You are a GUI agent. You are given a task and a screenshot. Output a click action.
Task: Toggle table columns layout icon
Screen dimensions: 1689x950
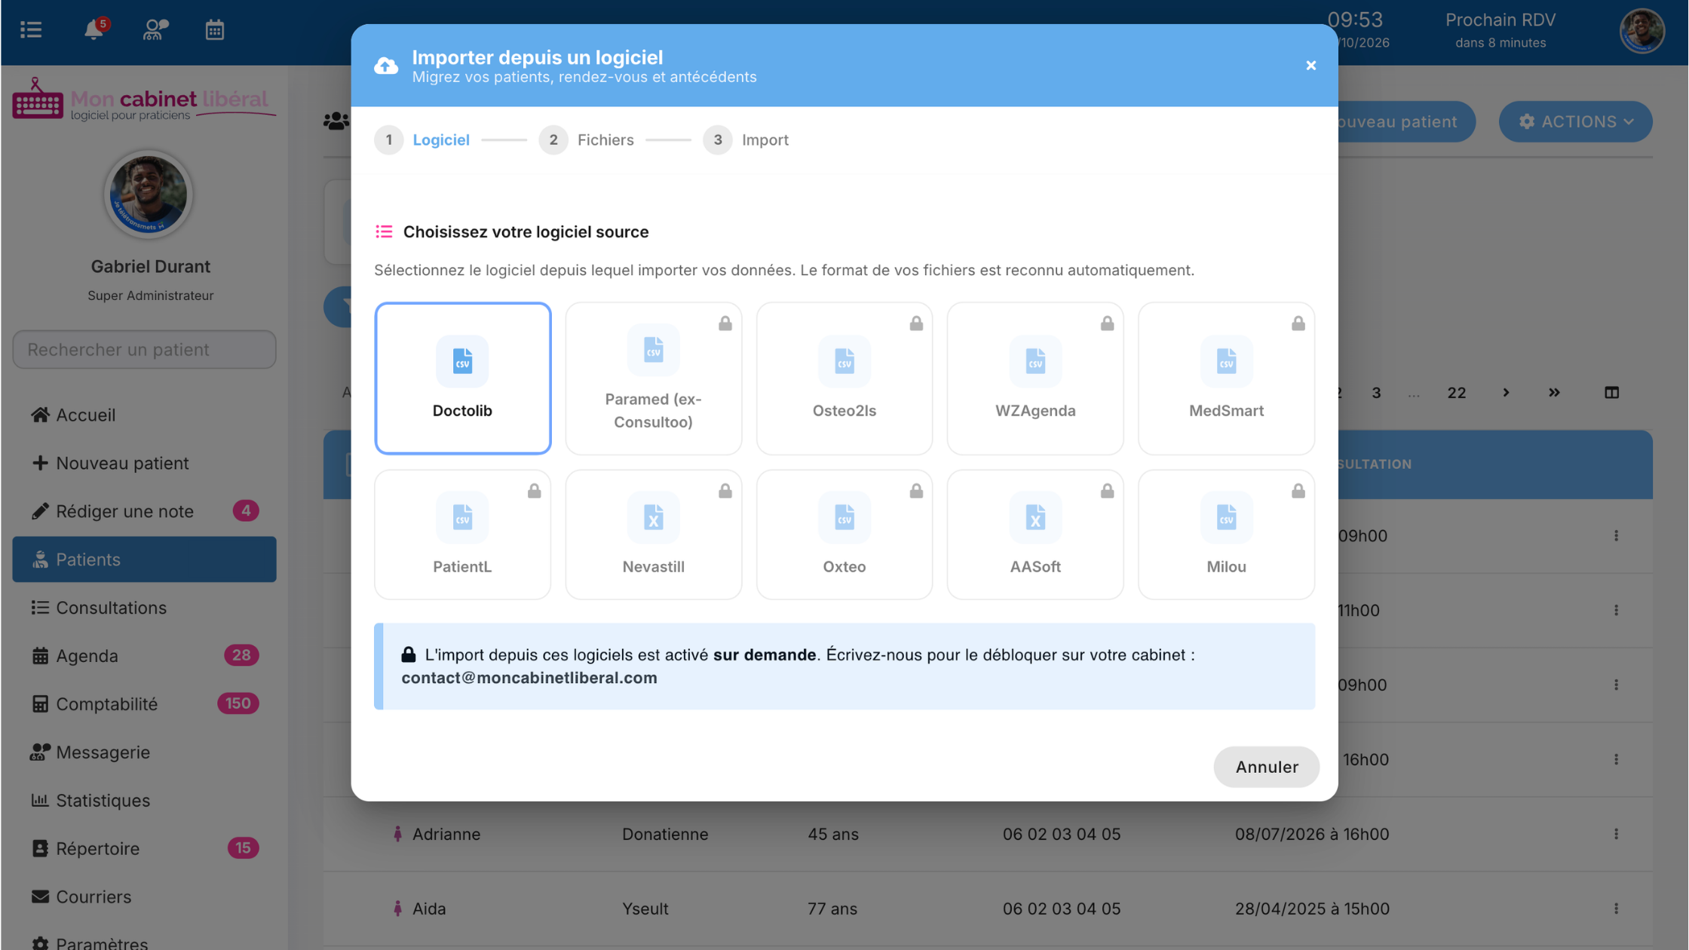click(x=1611, y=393)
